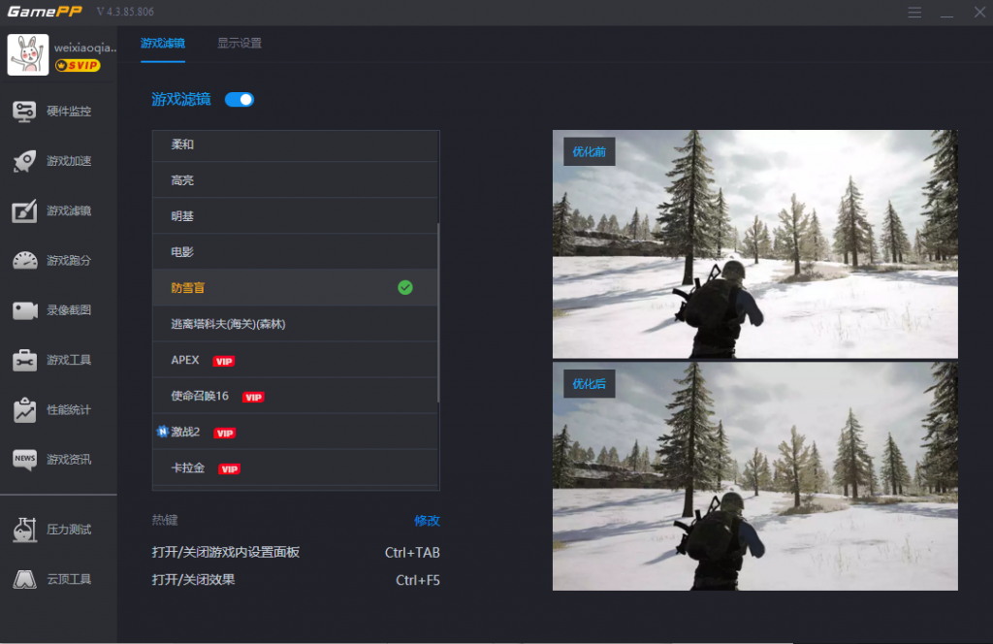The height and width of the screenshot is (644, 993).
Task: Open 游戏工具 toolbox icon
Action: tap(24, 360)
